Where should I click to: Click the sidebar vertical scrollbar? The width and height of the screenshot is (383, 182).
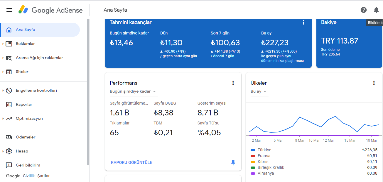(x=88, y=92)
